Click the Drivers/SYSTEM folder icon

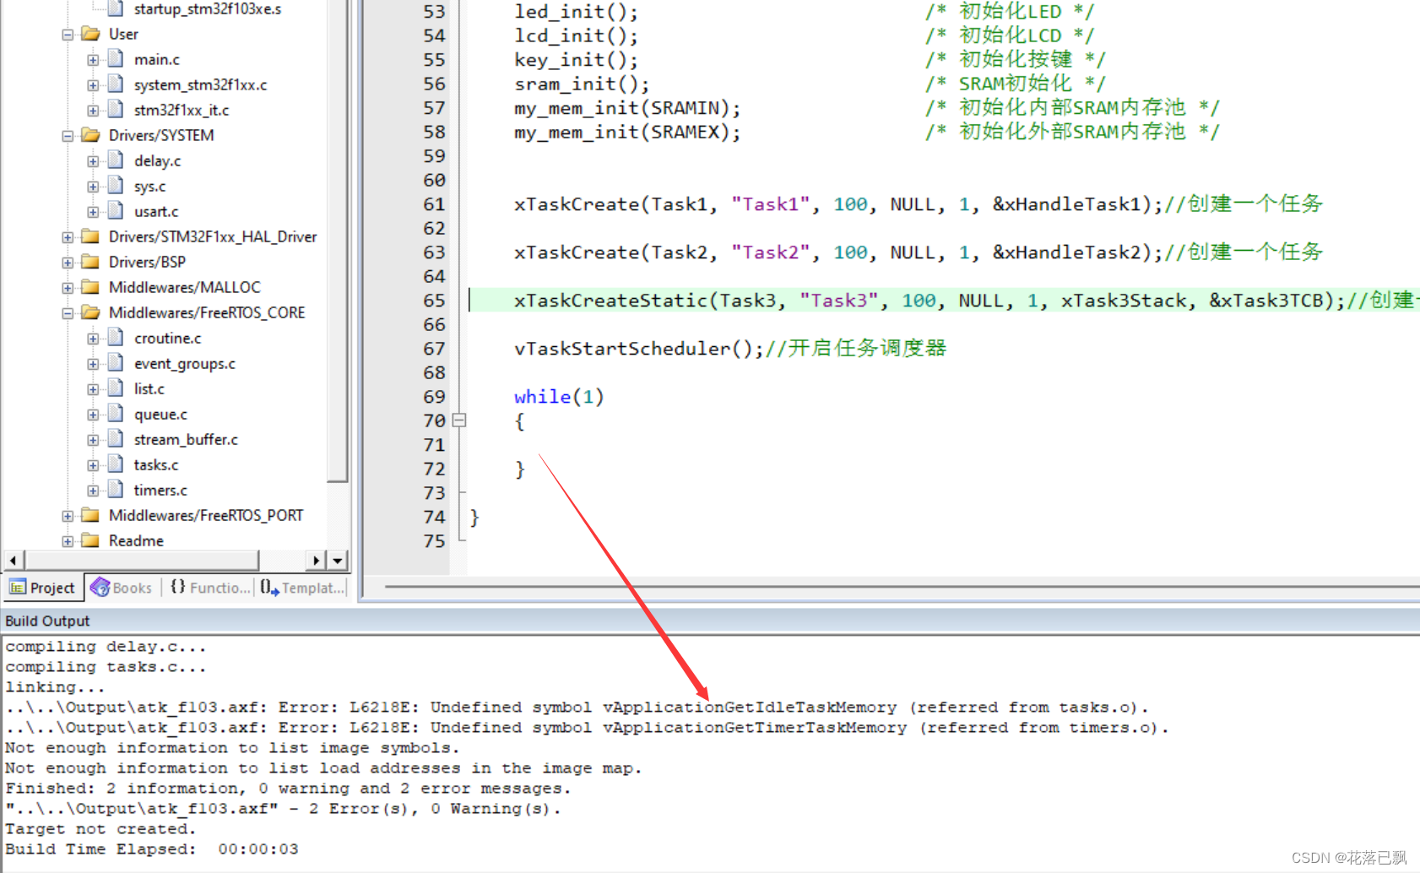pos(90,135)
